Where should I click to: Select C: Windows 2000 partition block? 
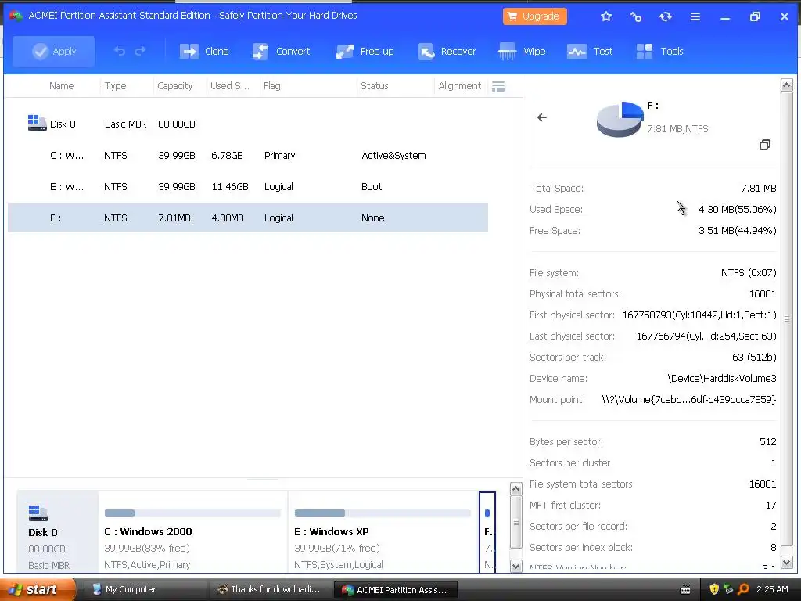[192, 531]
